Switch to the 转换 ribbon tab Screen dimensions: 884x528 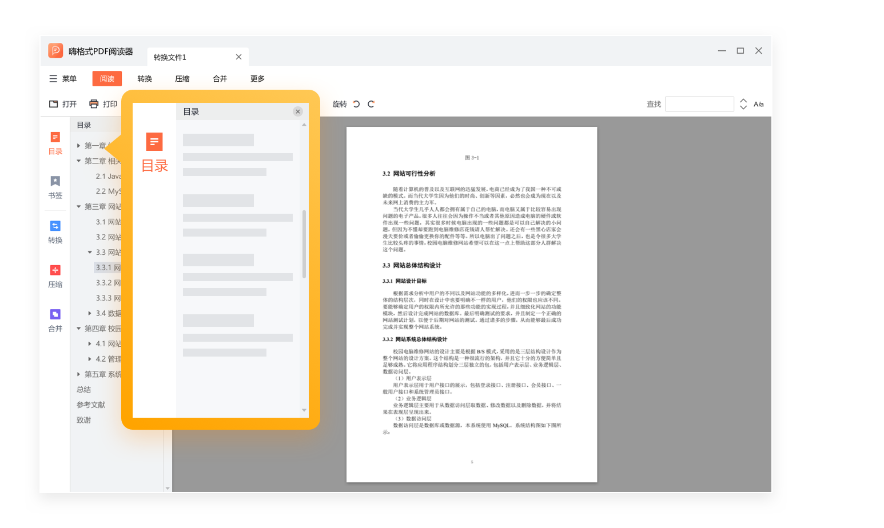point(144,79)
